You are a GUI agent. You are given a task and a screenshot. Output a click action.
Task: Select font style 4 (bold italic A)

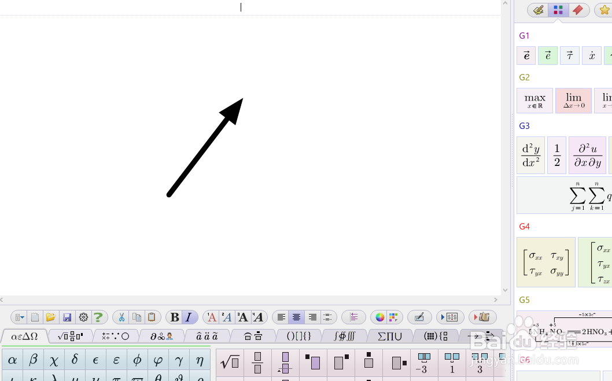pyautogui.click(x=257, y=317)
